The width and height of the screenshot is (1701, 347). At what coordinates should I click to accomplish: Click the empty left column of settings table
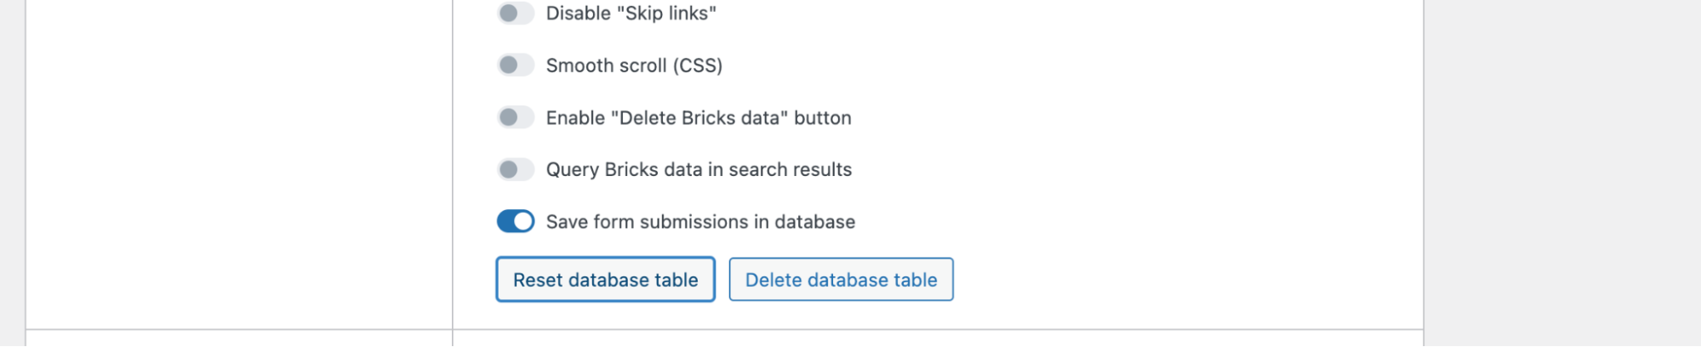click(238, 170)
